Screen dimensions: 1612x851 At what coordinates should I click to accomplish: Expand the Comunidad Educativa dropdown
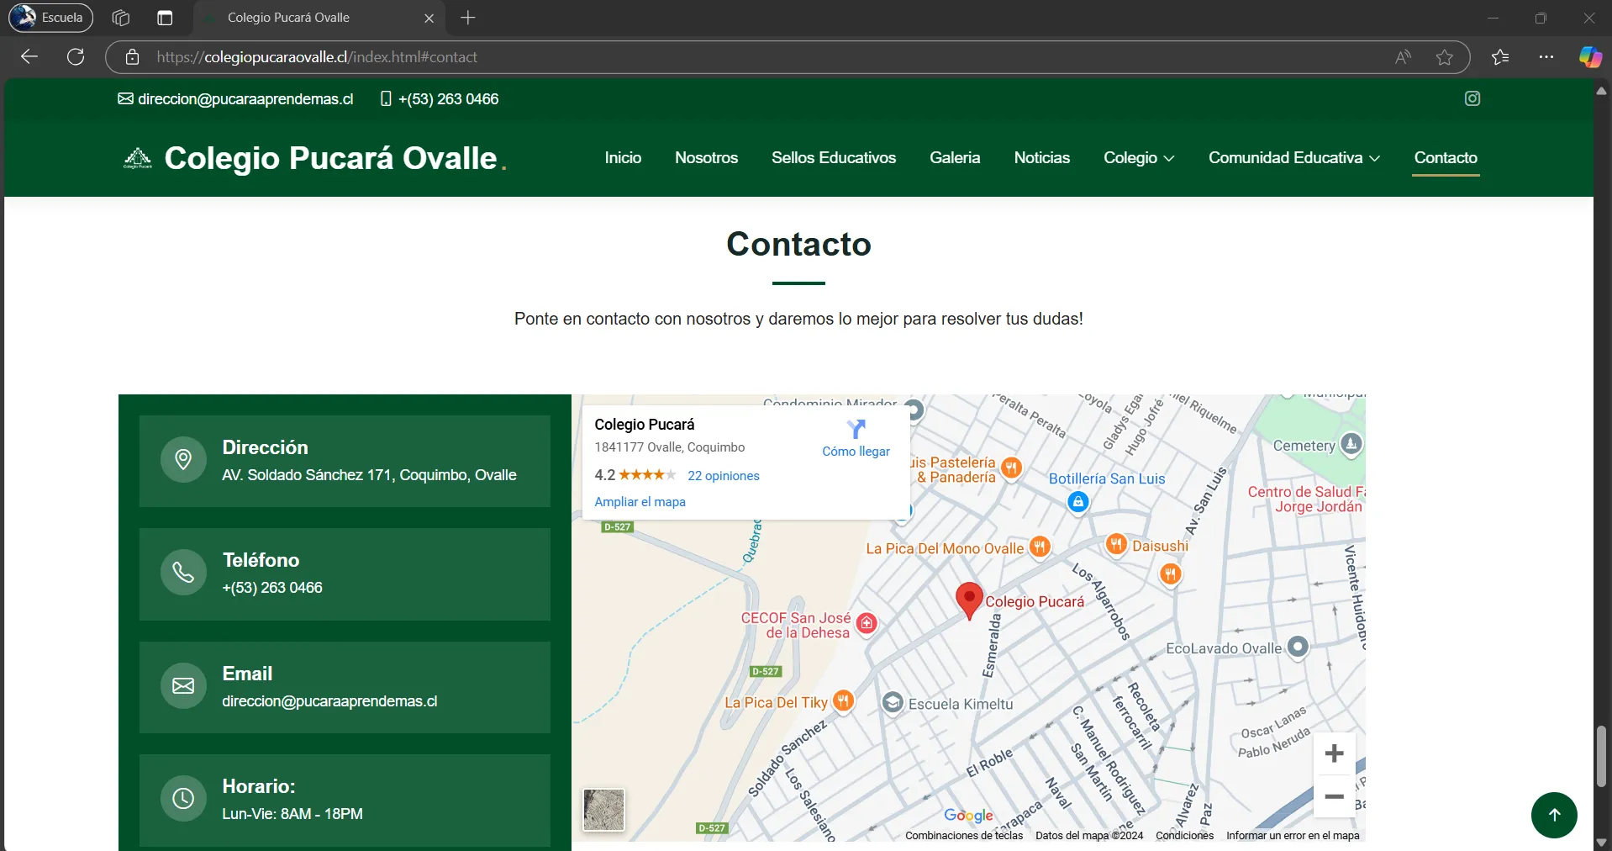1293,158
